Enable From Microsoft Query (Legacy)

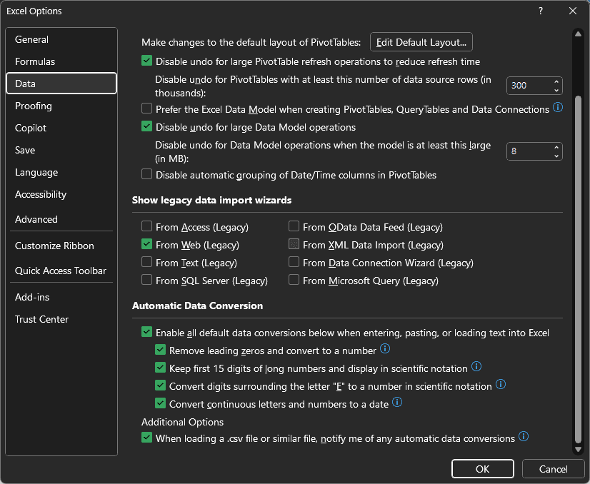pyautogui.click(x=294, y=280)
